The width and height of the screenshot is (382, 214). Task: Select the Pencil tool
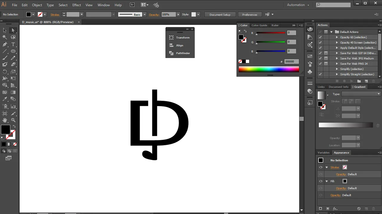point(13,58)
